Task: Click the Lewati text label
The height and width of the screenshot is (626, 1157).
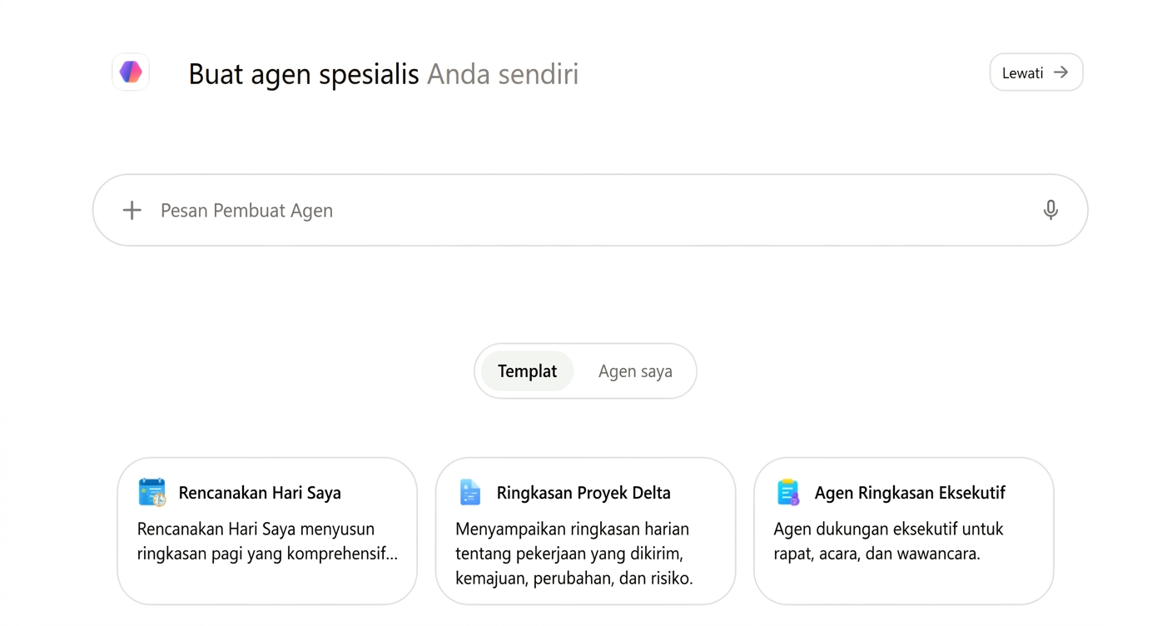Action: [1022, 73]
